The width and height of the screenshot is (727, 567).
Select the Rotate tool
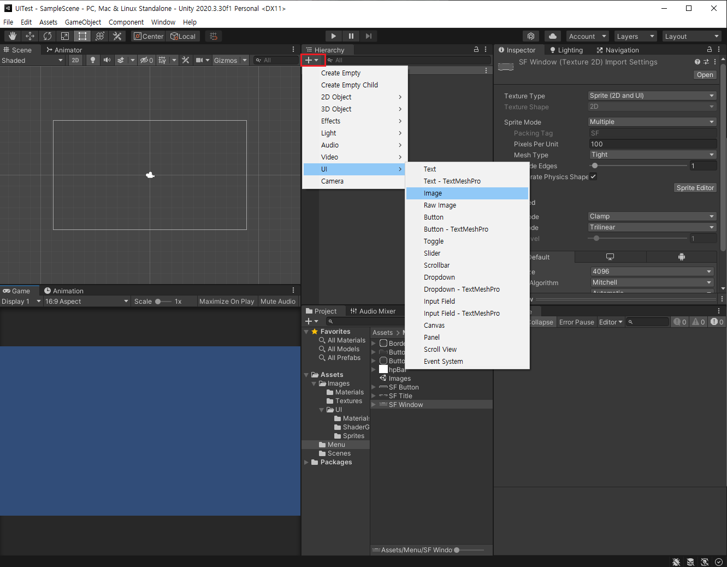(48, 36)
